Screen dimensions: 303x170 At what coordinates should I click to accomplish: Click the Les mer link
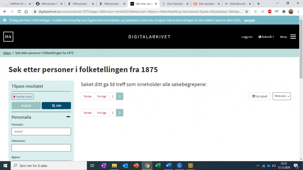coord(249,20)
